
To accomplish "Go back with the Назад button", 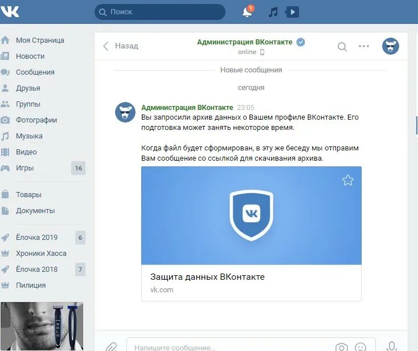I will click(121, 46).
